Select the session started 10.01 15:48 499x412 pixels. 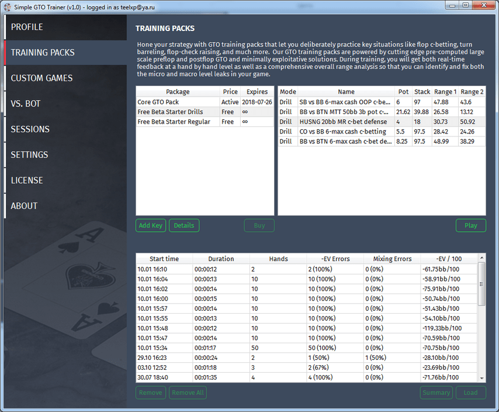click(307, 328)
